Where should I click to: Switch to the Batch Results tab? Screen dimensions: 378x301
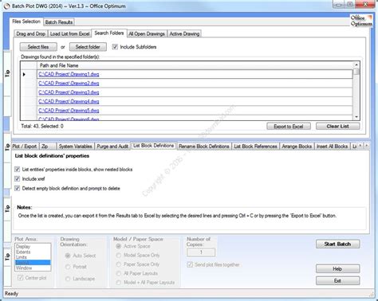tap(59, 22)
